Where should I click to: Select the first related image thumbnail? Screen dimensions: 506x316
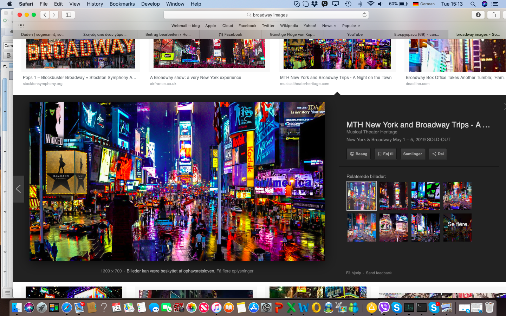click(x=361, y=196)
